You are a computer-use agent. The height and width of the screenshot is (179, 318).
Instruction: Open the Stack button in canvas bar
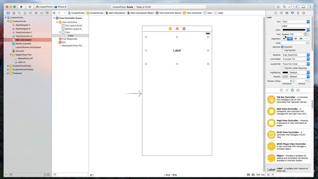248,175
